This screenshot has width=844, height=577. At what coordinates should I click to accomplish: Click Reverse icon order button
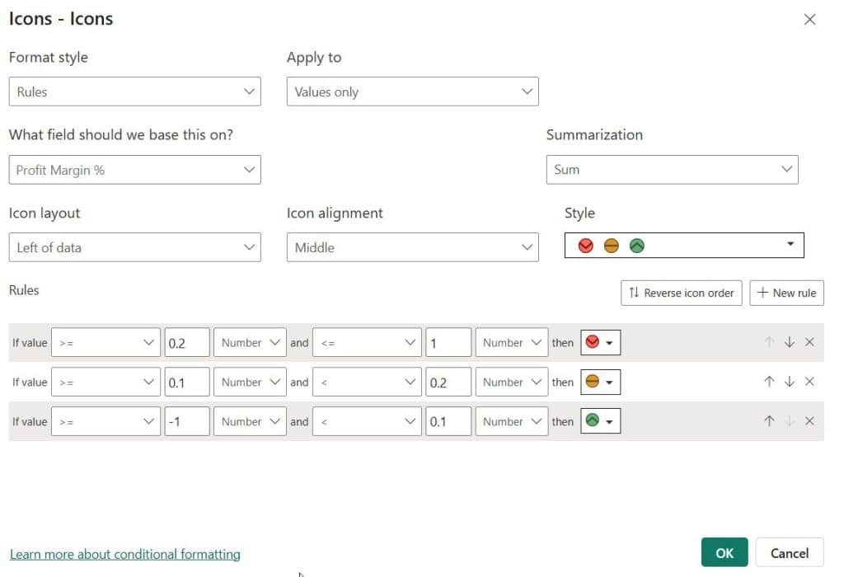coord(681,293)
